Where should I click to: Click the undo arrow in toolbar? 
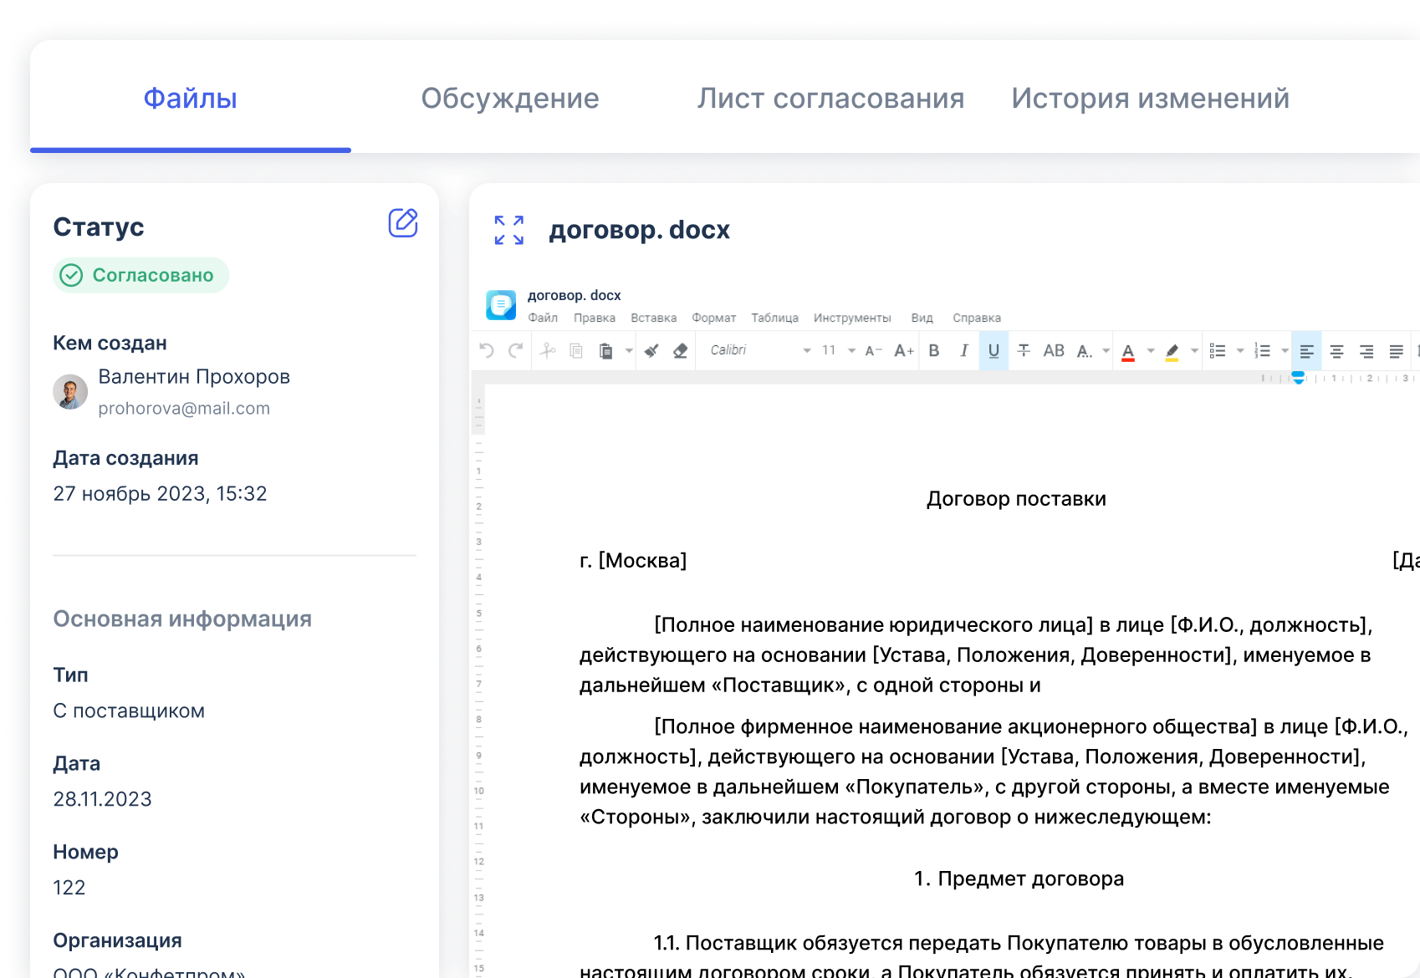point(487,351)
